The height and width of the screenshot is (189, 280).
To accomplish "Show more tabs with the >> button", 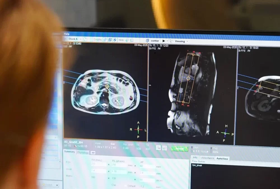I will coord(93,153).
